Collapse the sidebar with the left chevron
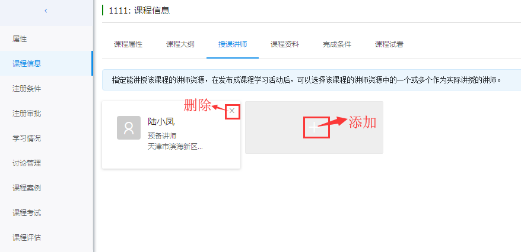 [x=46, y=11]
